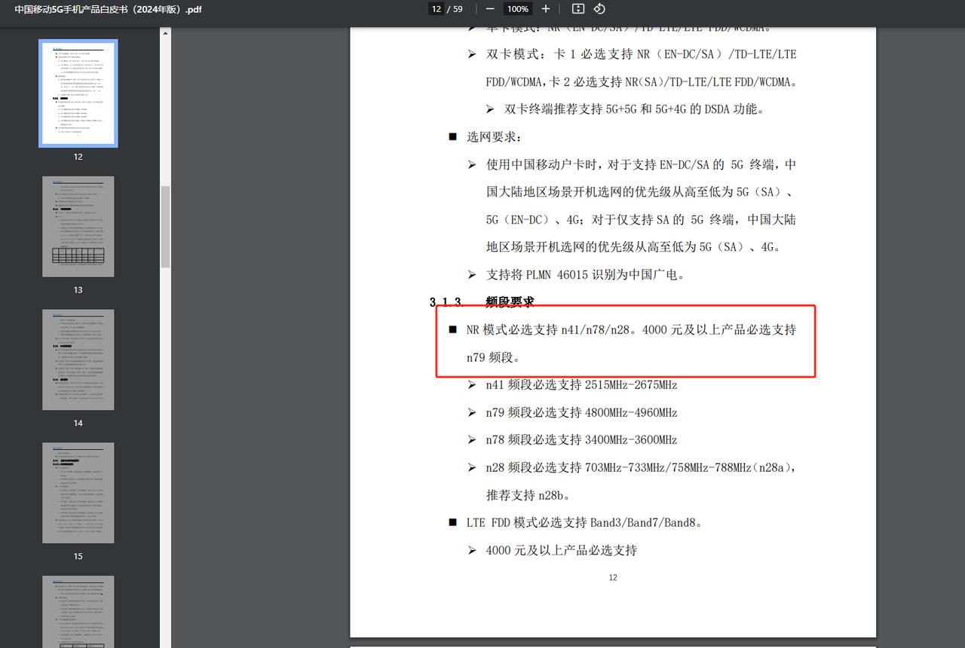Click the page number 12 footer
This screenshot has height=648, width=965.
613,578
